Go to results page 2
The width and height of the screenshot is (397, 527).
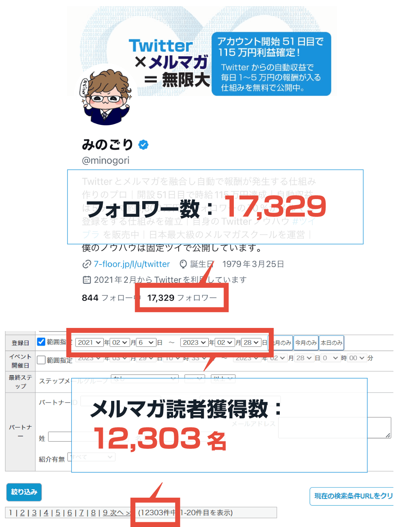tap(22, 513)
